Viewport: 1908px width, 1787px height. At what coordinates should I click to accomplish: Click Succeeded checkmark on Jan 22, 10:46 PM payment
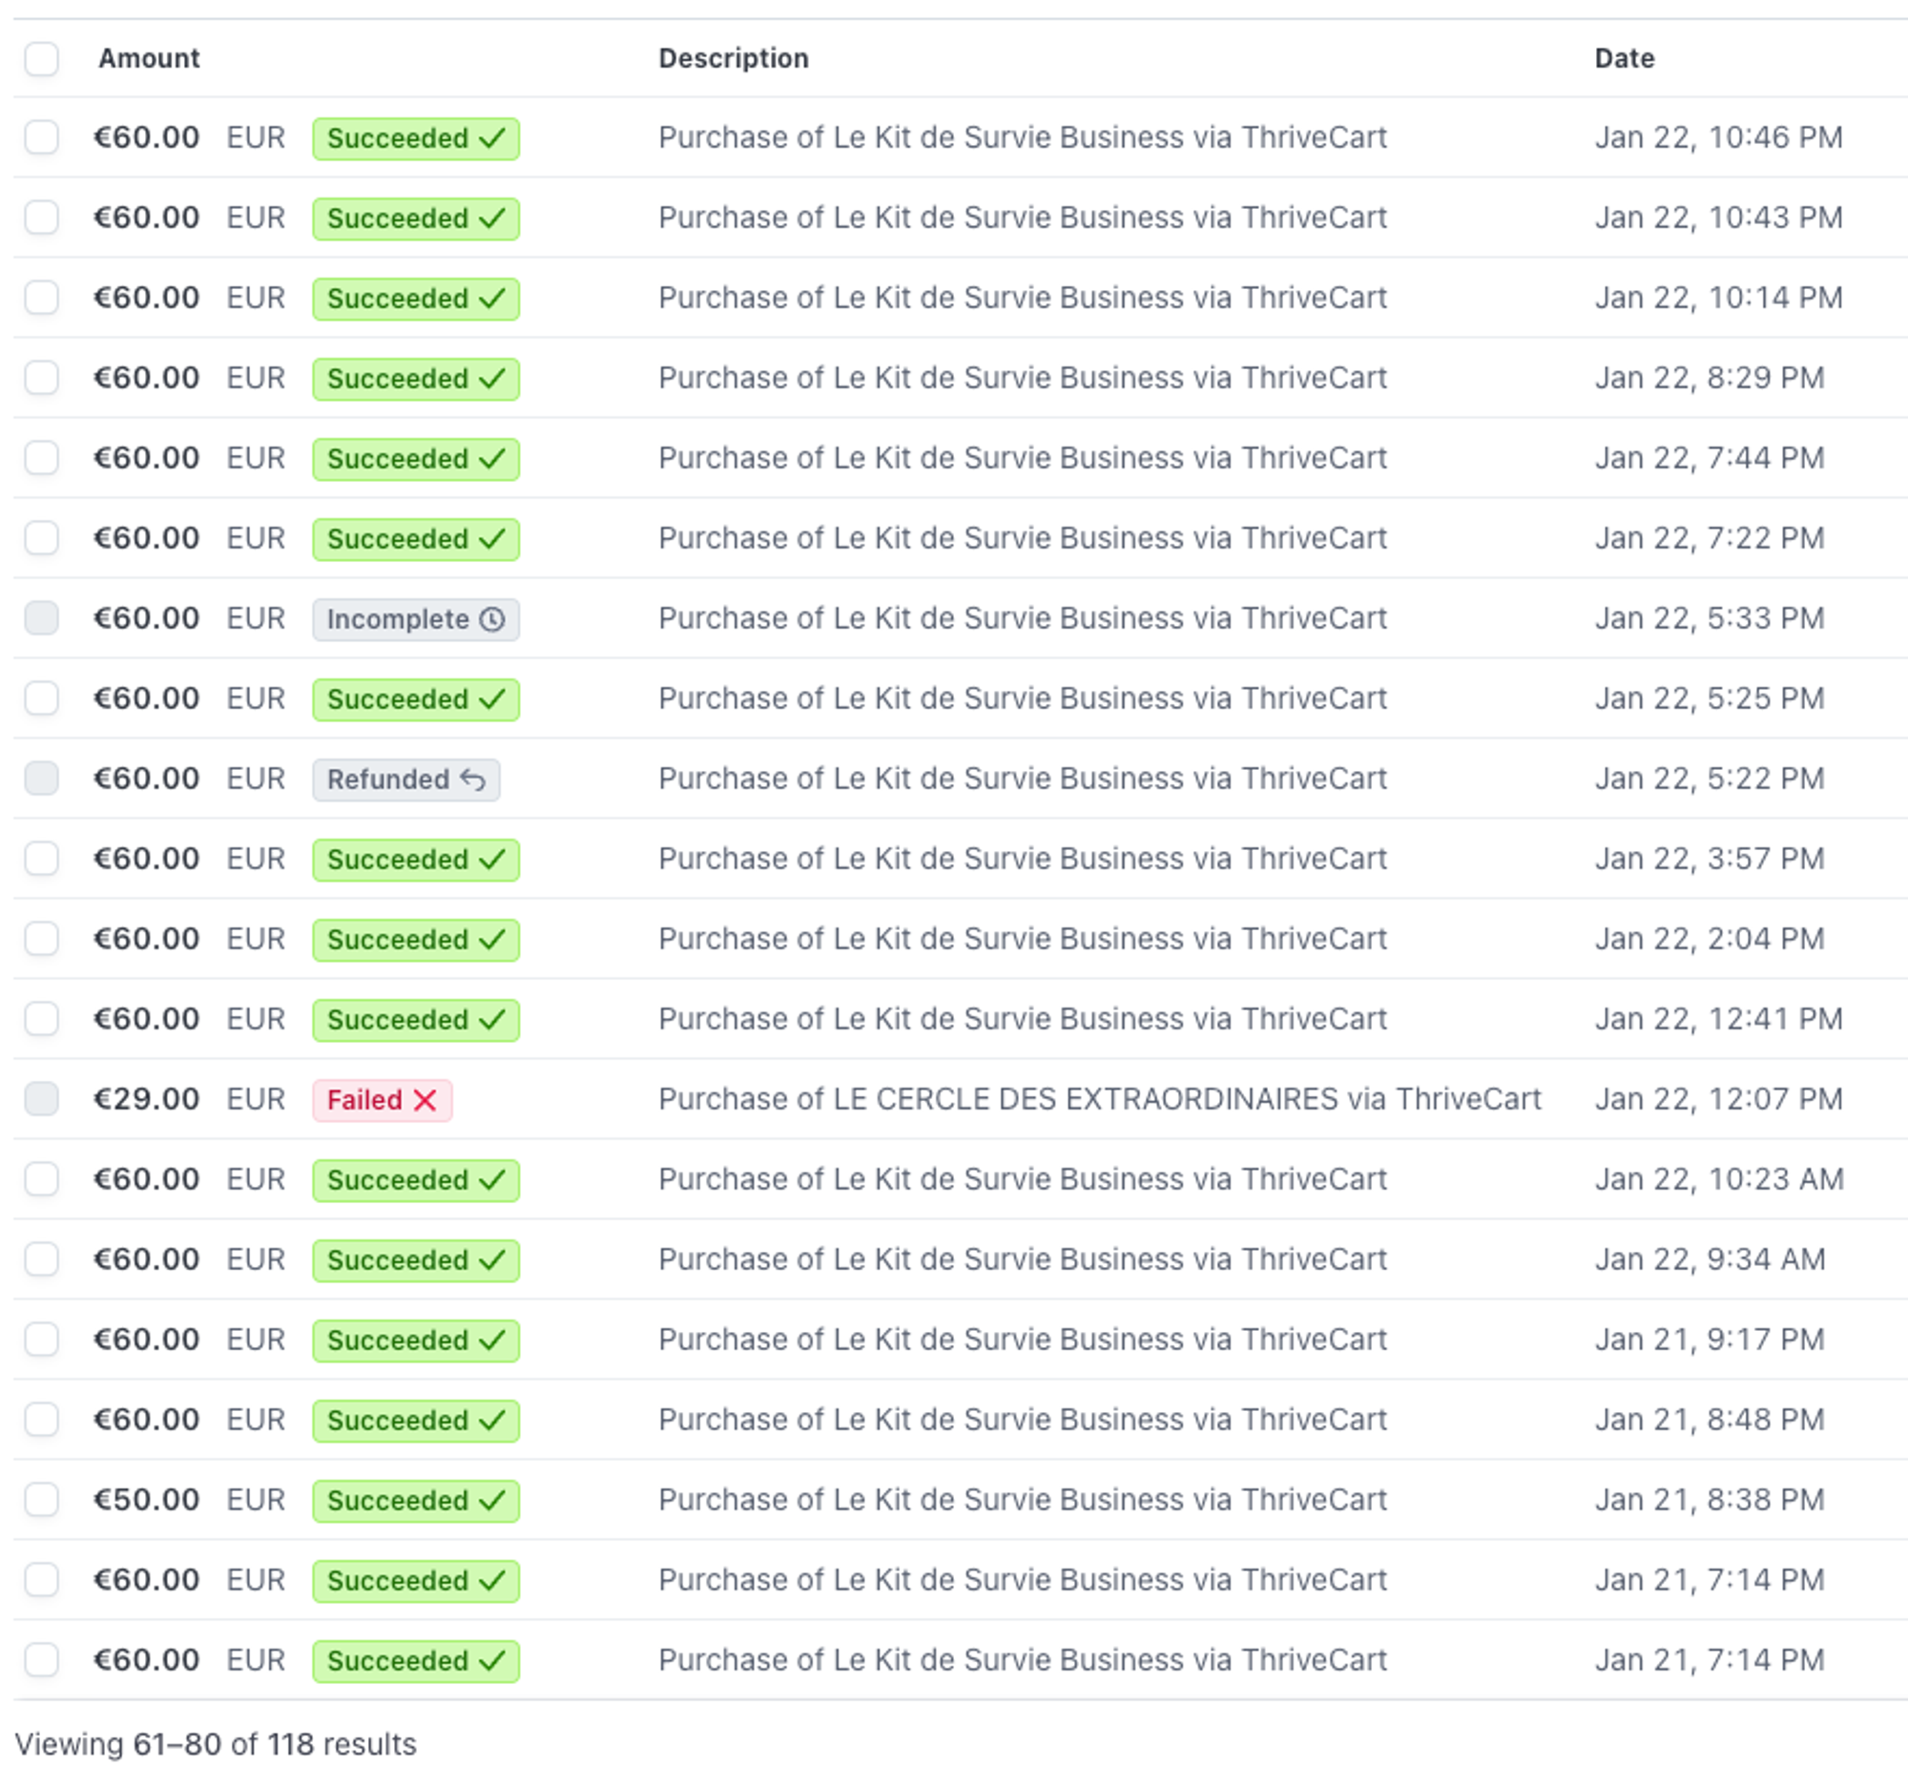[x=492, y=138]
